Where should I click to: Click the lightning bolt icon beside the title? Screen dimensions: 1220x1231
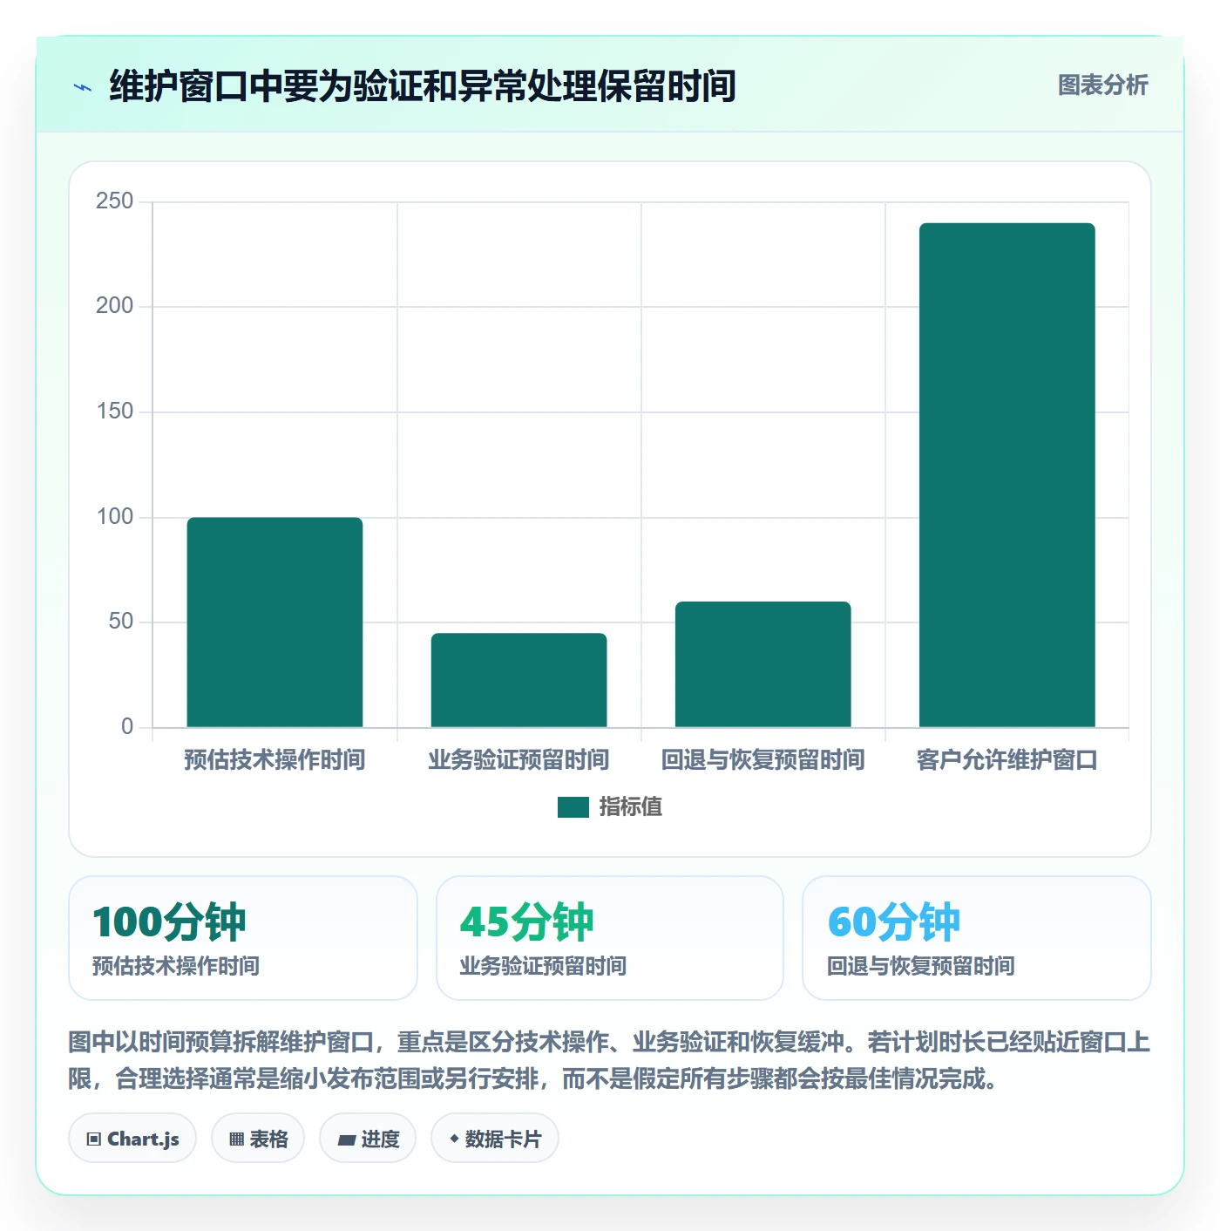coord(83,87)
